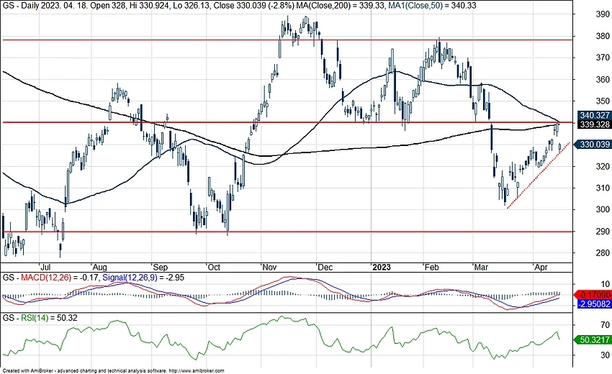Click the RSI(14) = 50.32 label
Image resolution: width=612 pixels, height=374 pixels.
[x=49, y=318]
